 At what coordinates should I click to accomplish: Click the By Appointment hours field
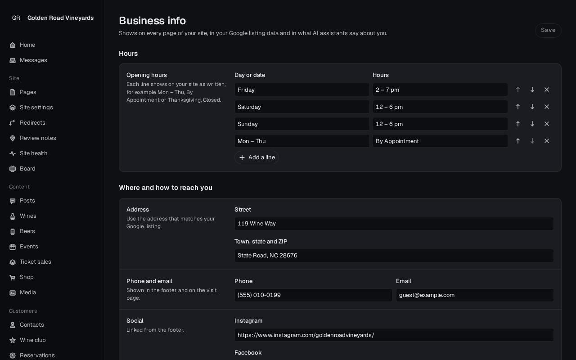point(440,141)
